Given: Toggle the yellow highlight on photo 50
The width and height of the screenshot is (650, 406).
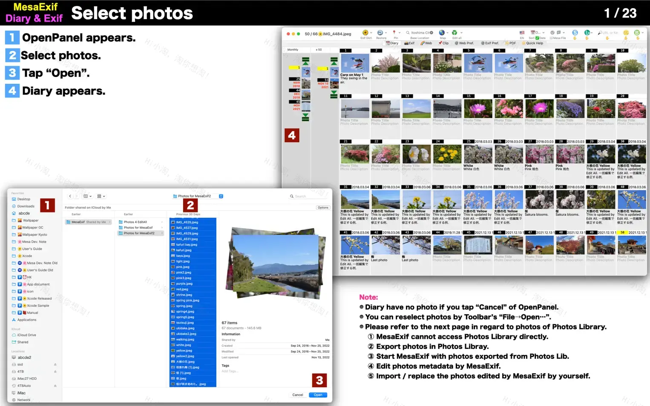Looking at the screenshot, I should [622, 232].
